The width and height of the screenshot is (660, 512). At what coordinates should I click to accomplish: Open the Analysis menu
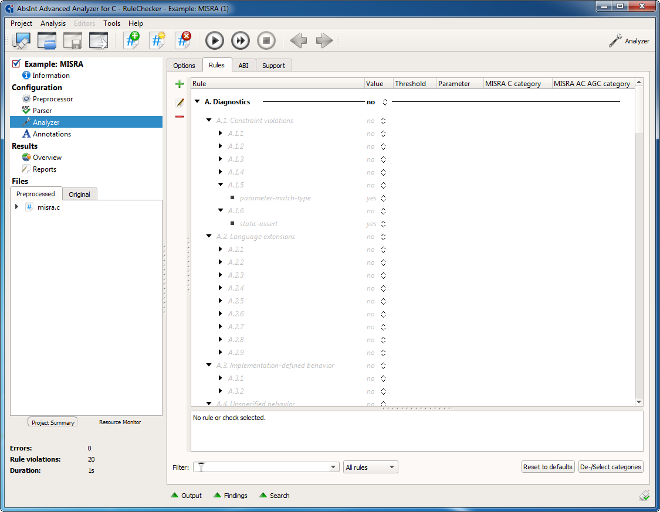coord(53,23)
